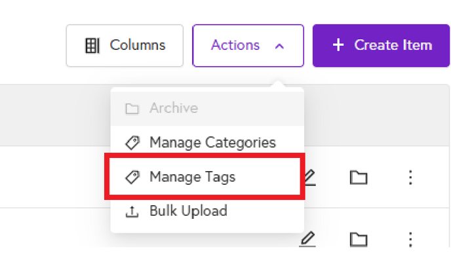
Task: Click the plus icon on Create Item
Action: (338, 45)
